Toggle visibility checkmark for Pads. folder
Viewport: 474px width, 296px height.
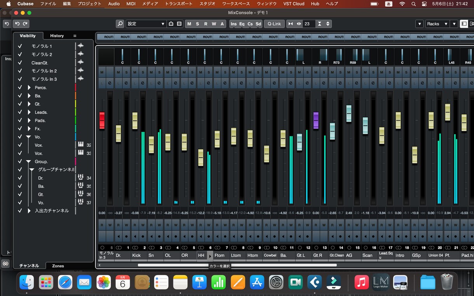click(20, 120)
